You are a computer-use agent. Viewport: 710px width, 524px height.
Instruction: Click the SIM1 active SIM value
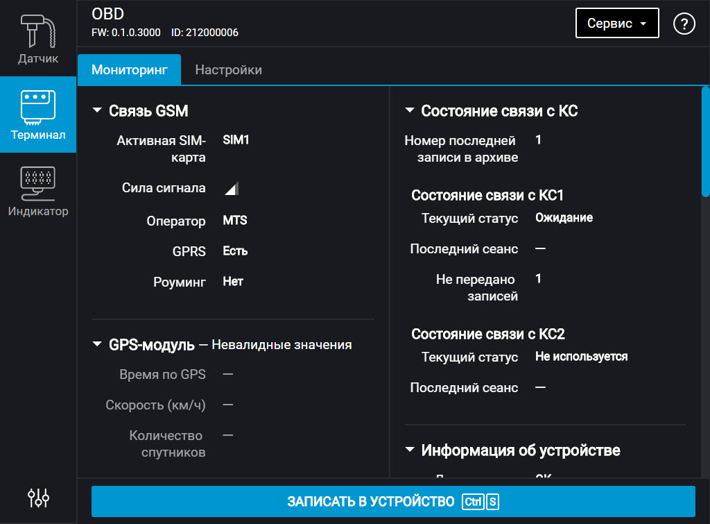236,140
